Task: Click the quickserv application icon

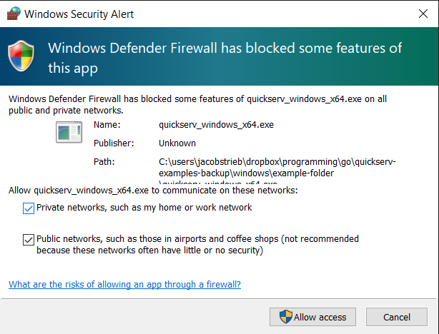Action: [x=69, y=133]
